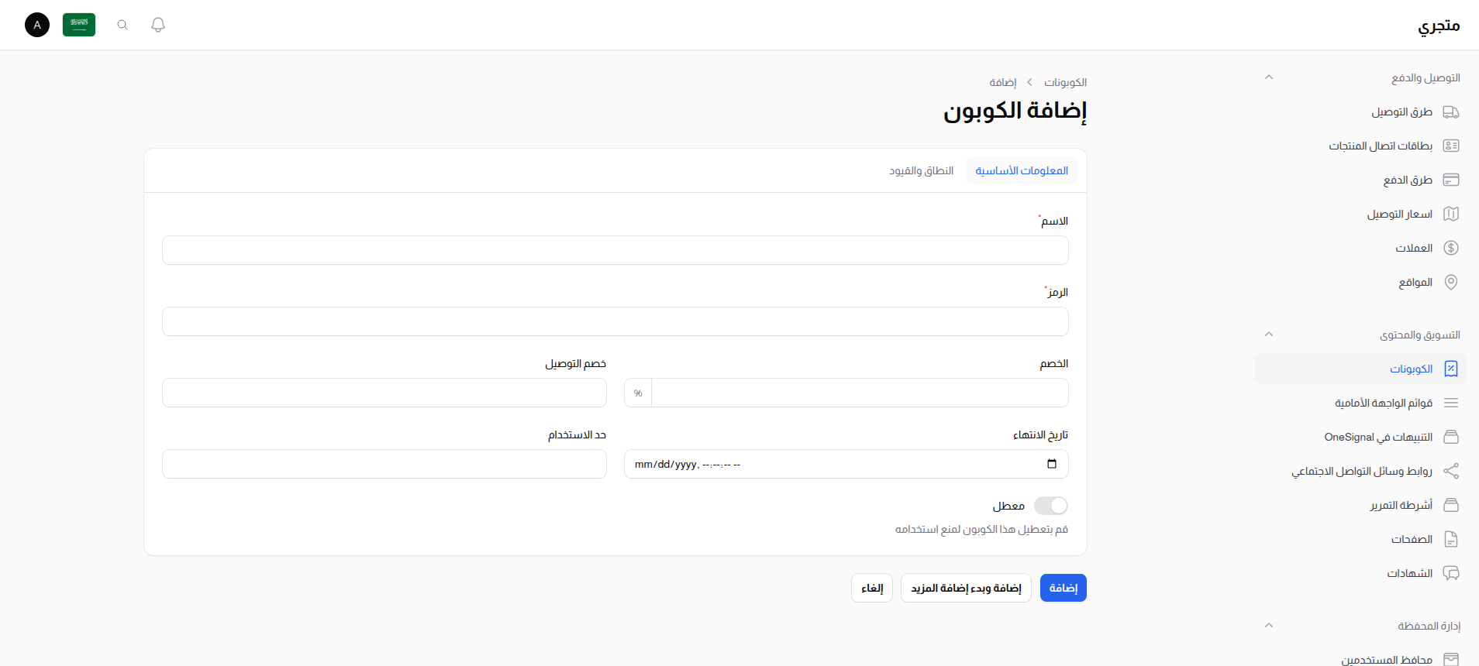Click the روابط وسائل التواصل share icon
Screen dimensions: 1479x666
tap(1451, 471)
